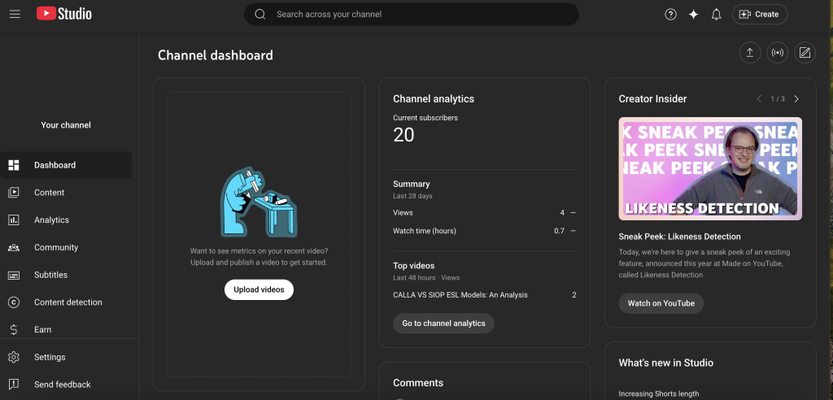
Task: Open the hamburger navigation menu
Action: coord(15,14)
